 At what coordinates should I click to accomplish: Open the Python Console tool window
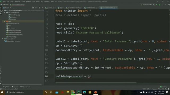[25, 87]
